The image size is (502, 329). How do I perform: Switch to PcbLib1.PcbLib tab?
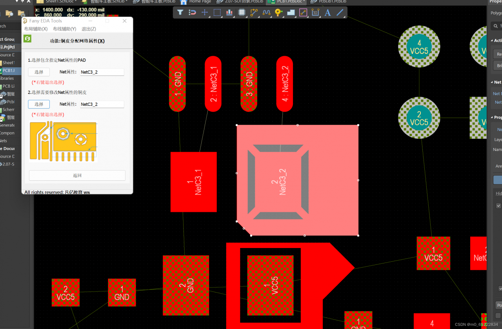click(328, 2)
